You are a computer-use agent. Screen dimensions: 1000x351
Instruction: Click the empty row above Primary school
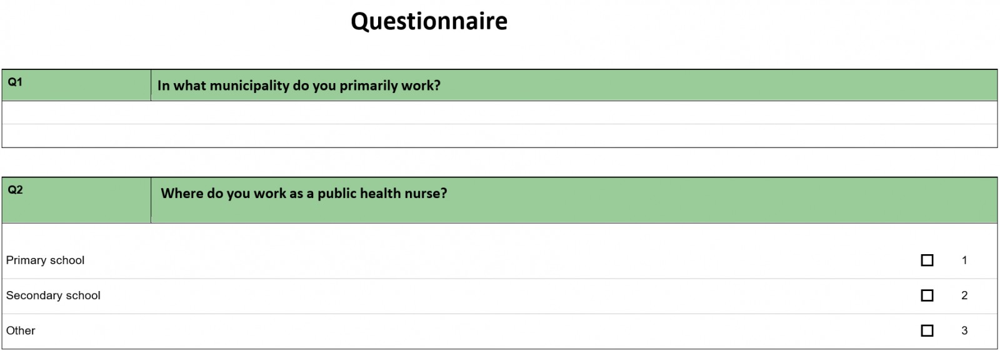[x=499, y=234]
